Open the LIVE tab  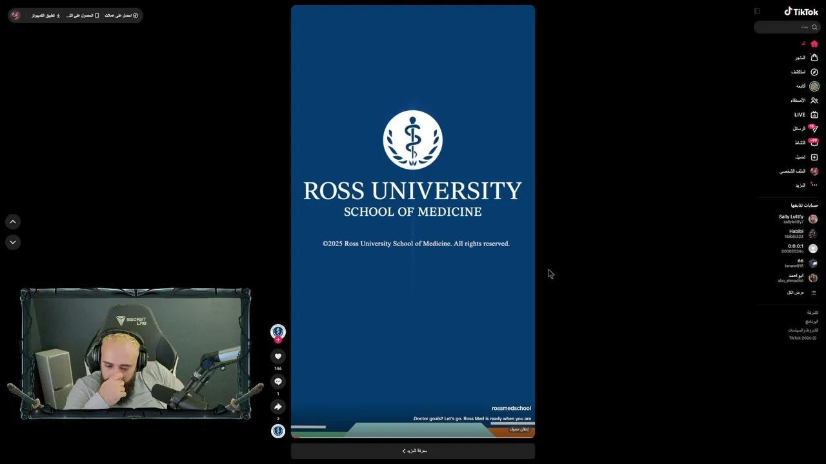coord(806,115)
